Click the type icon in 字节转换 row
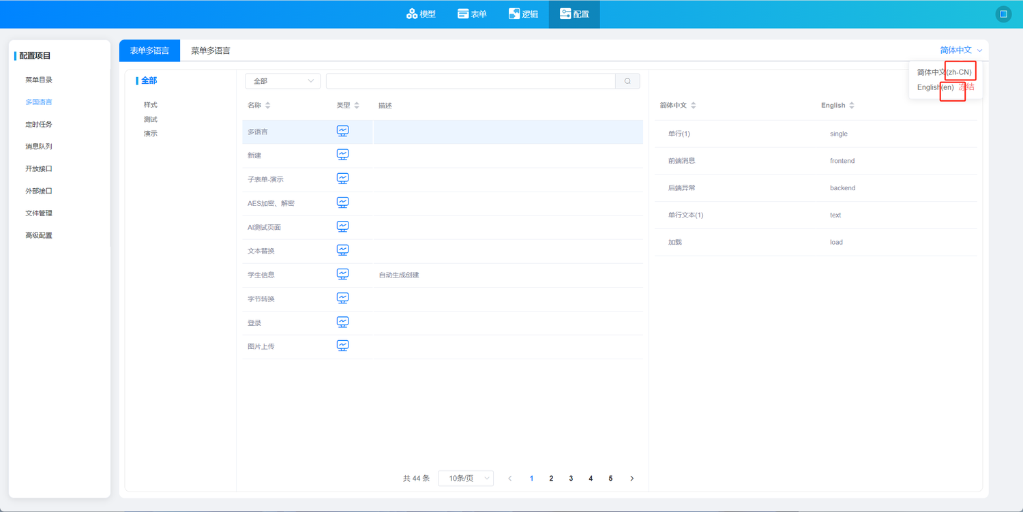The height and width of the screenshot is (512, 1023). pyautogui.click(x=343, y=298)
